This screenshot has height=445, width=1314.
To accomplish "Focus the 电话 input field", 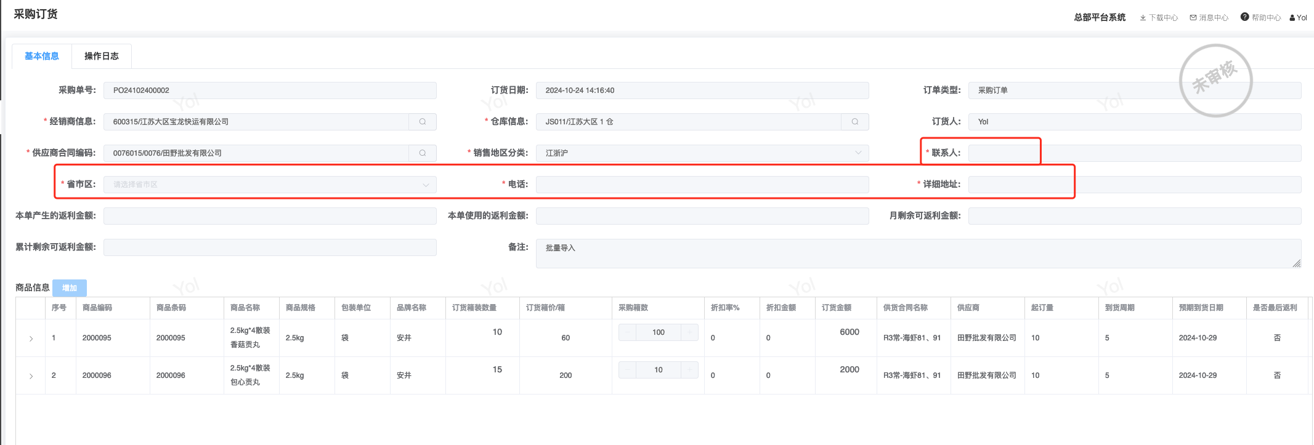I will [702, 185].
